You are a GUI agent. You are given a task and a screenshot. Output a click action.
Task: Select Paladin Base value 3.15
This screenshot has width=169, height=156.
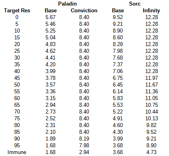(51, 98)
